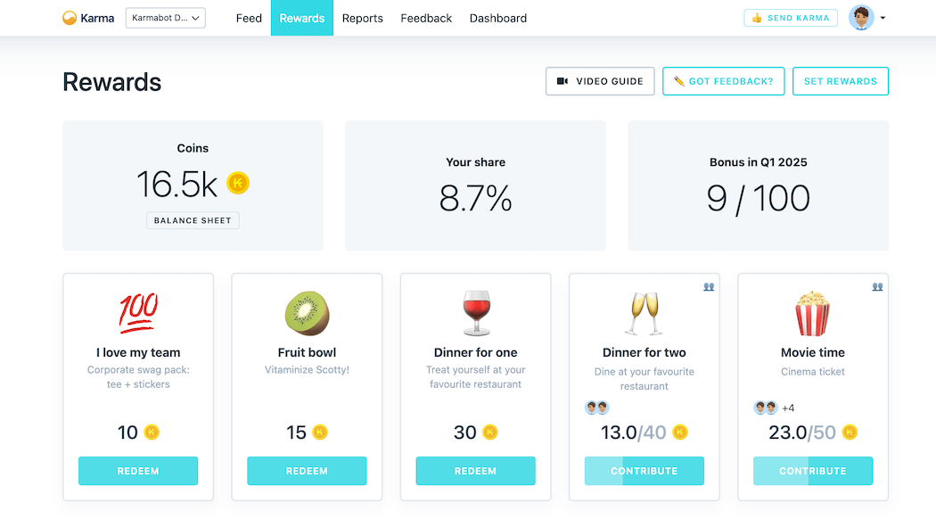Viewport: 936px width, 527px height.
Task: Click the champagne glasses Dinner for two icon
Action: (645, 313)
